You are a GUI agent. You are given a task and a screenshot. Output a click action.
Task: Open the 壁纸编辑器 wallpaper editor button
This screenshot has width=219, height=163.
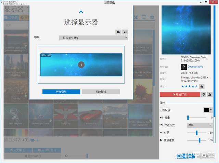click(33, 156)
